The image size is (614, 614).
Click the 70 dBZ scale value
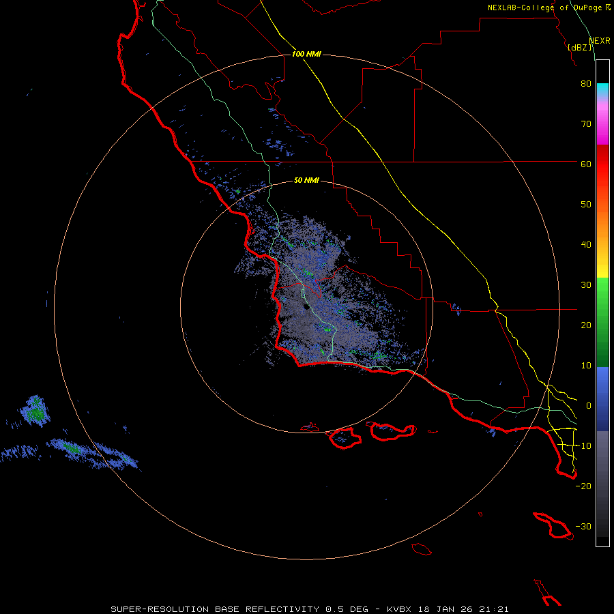pyautogui.click(x=586, y=124)
